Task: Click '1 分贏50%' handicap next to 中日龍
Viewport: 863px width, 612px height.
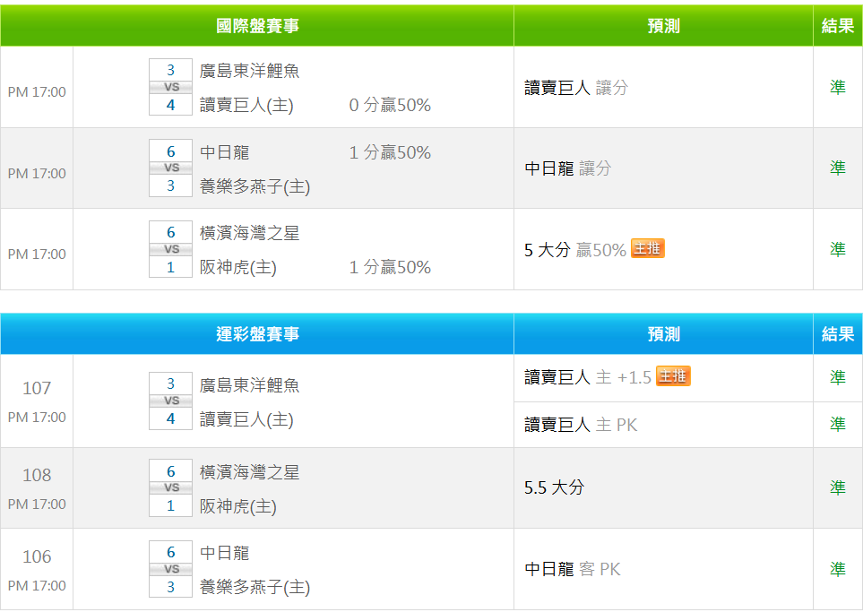Action: point(390,152)
